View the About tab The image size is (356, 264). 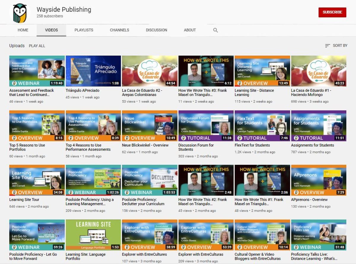click(x=190, y=30)
